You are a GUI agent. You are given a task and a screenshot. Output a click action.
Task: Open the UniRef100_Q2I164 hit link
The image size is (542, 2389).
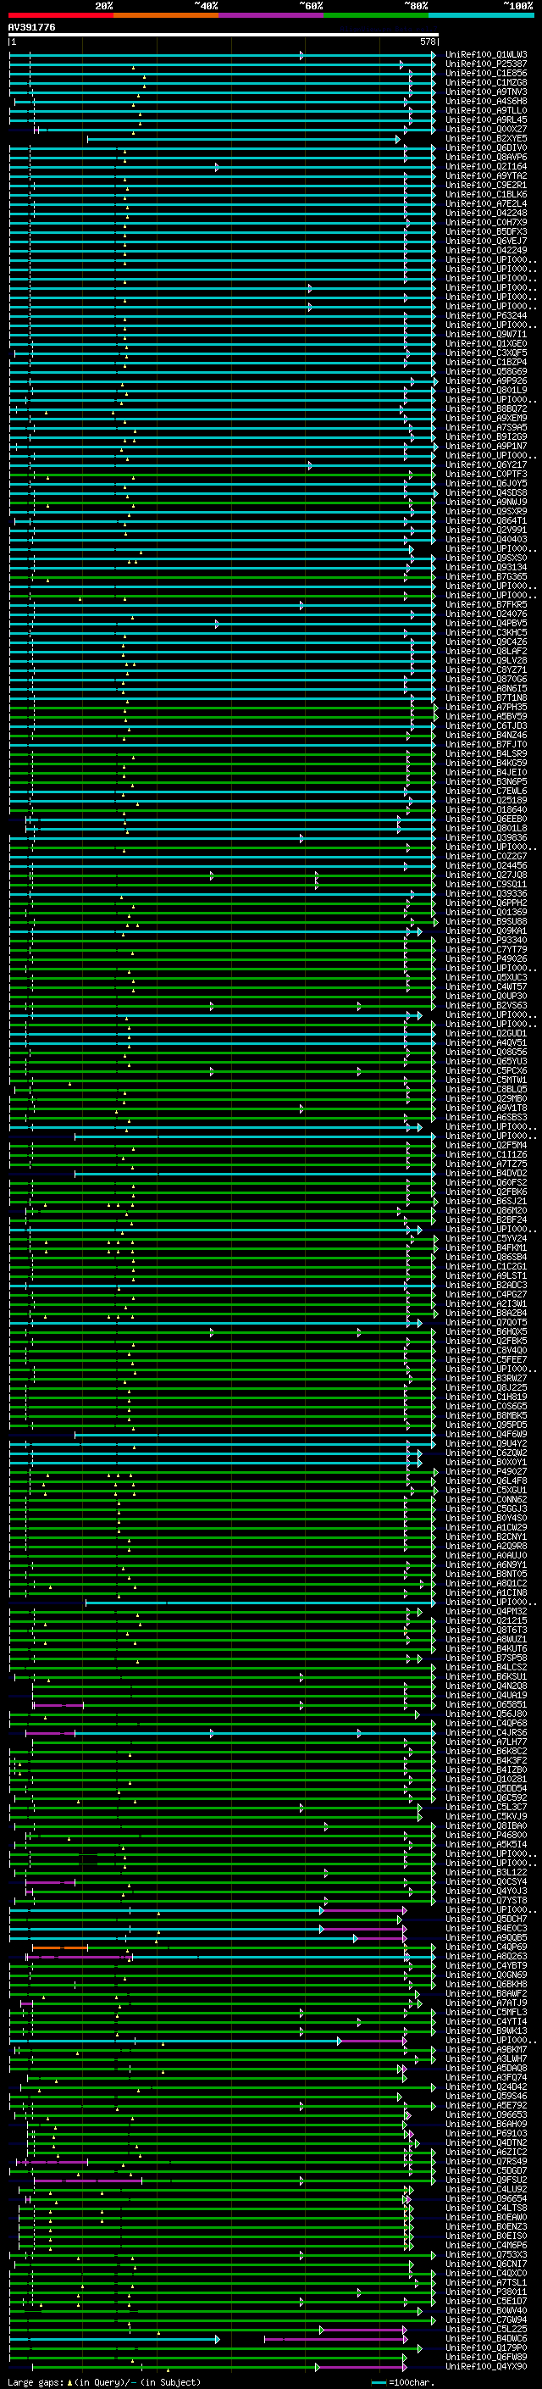pyautogui.click(x=485, y=167)
